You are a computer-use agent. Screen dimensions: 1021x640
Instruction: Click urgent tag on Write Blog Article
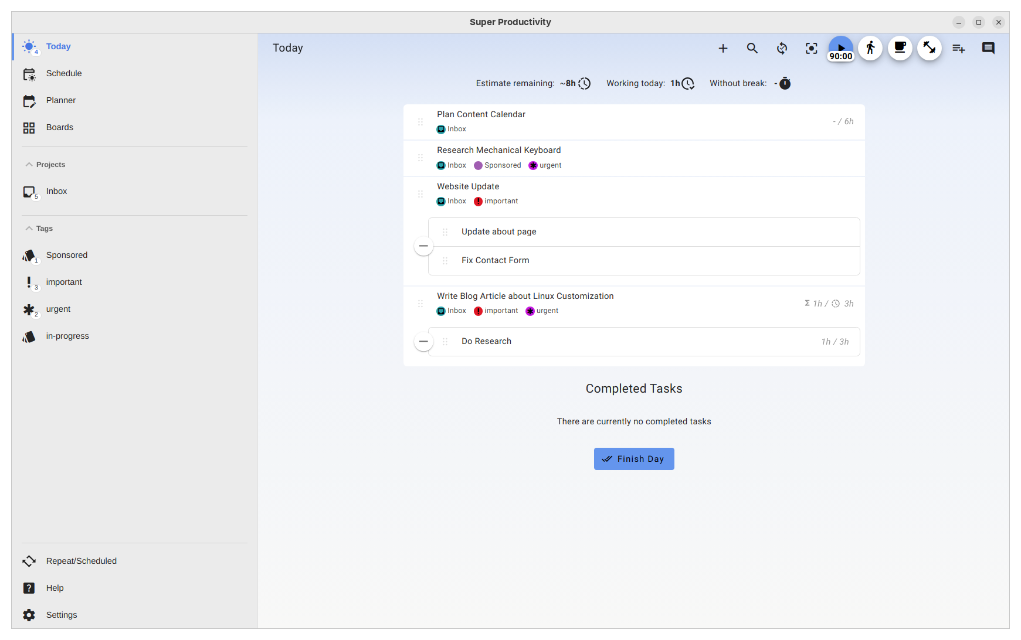coord(542,311)
